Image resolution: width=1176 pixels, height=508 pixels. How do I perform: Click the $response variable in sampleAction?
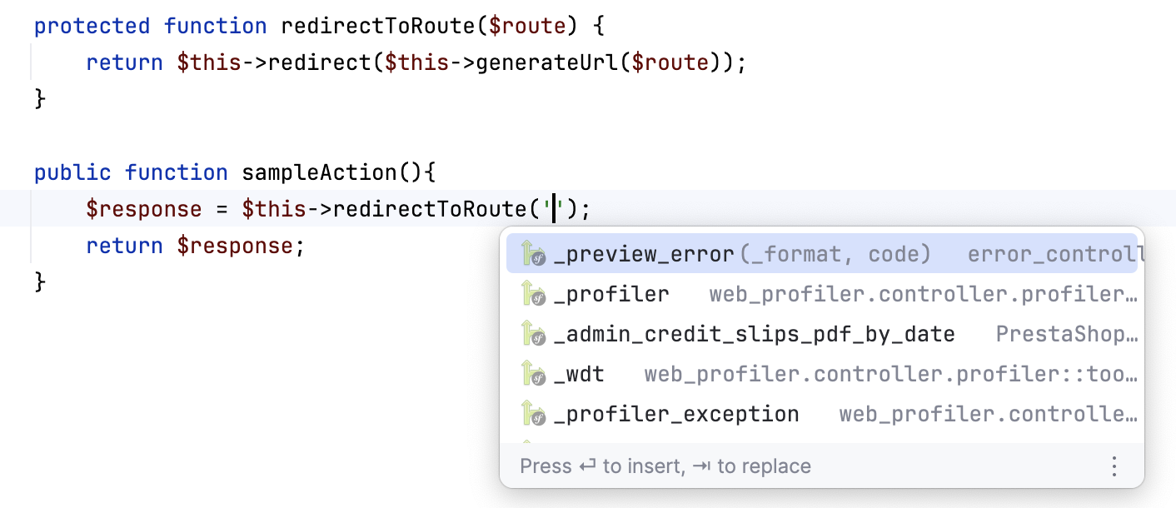(x=145, y=209)
